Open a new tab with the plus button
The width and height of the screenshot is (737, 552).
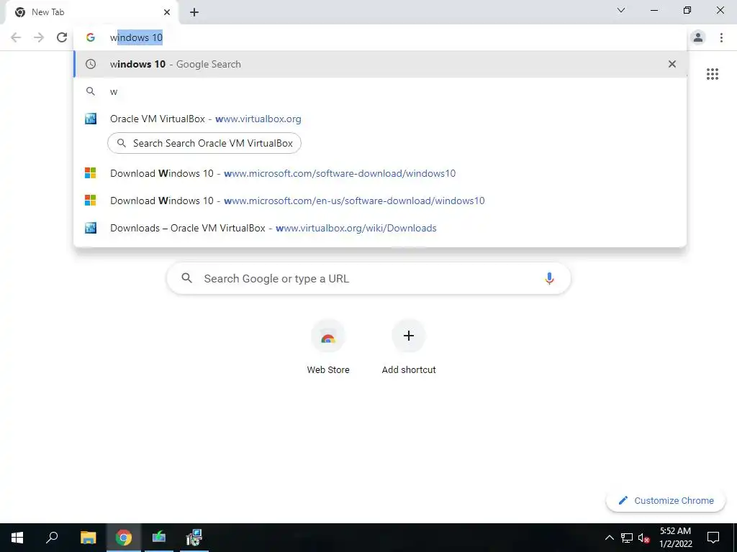click(194, 12)
